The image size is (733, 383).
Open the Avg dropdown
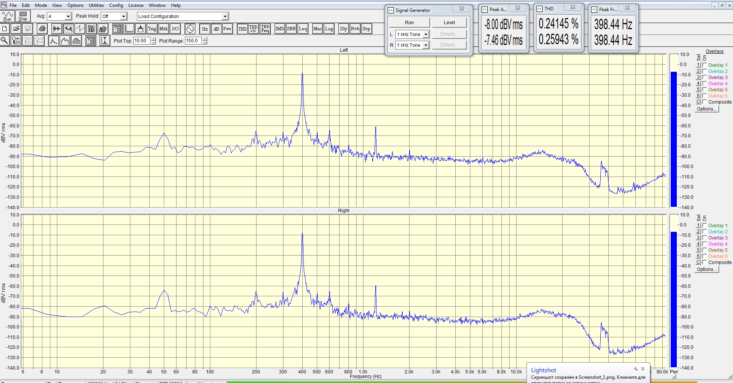[x=68, y=17]
